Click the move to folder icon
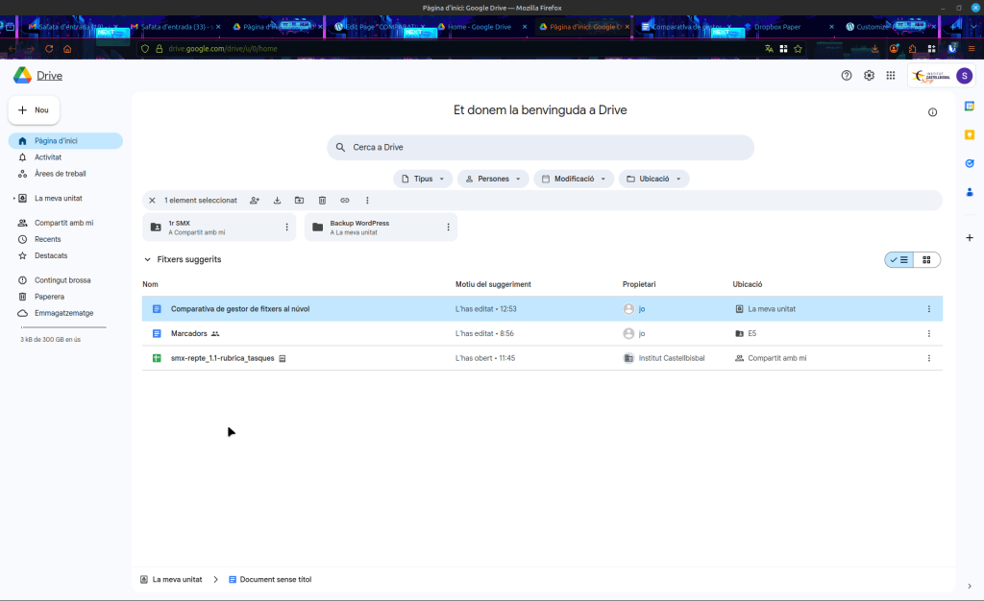 coord(299,201)
